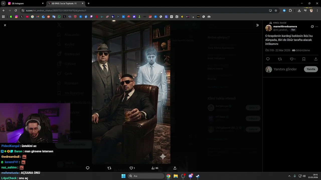The width and height of the screenshot is (321, 180).
Task: Open the WhatsApp bookmark
Action: pyautogui.click(x=59, y=17)
